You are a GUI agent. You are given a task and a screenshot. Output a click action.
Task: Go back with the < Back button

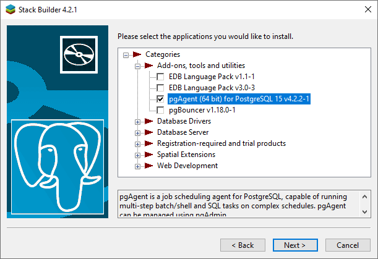click(243, 245)
